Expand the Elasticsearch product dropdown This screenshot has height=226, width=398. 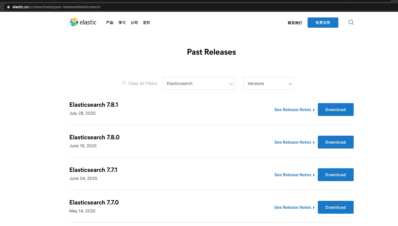point(199,83)
